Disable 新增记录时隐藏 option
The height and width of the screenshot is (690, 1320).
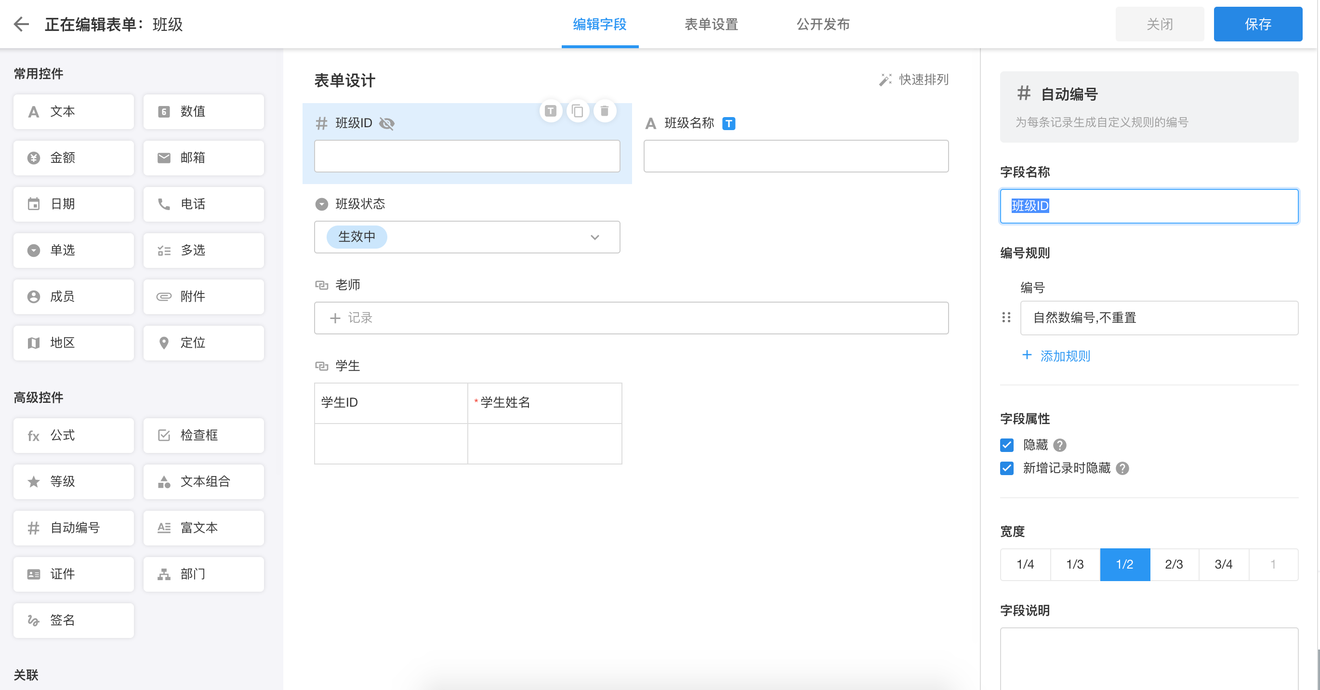(x=1007, y=468)
